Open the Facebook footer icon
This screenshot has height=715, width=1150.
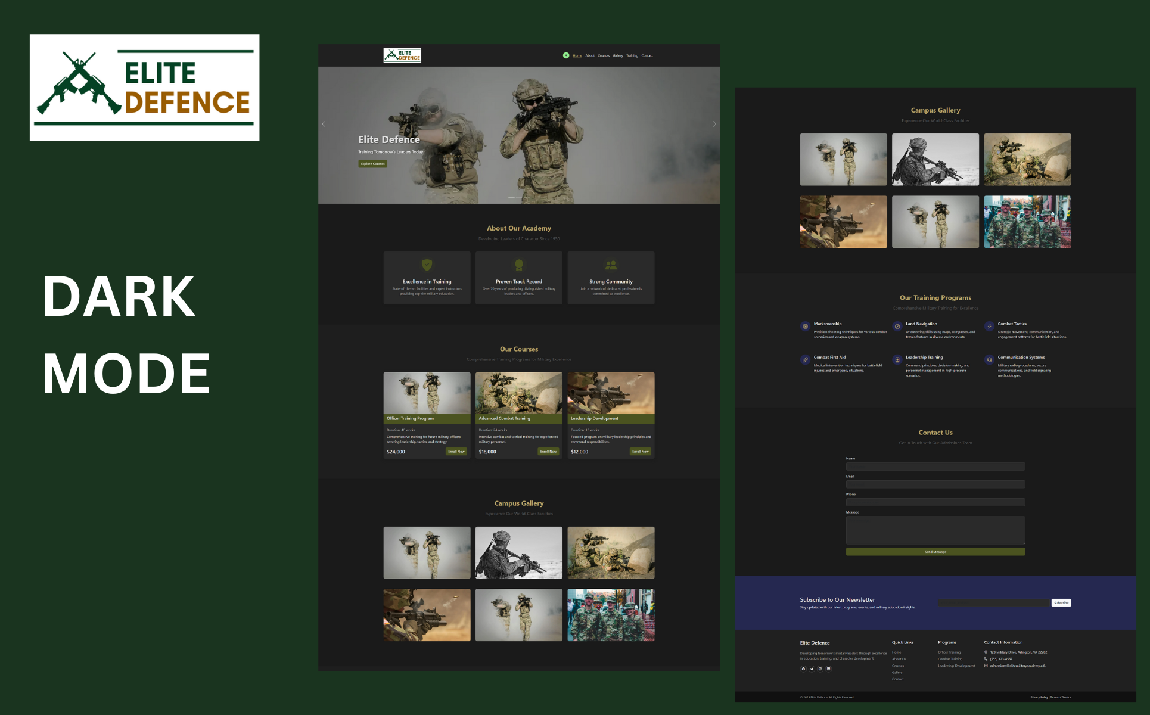803,669
